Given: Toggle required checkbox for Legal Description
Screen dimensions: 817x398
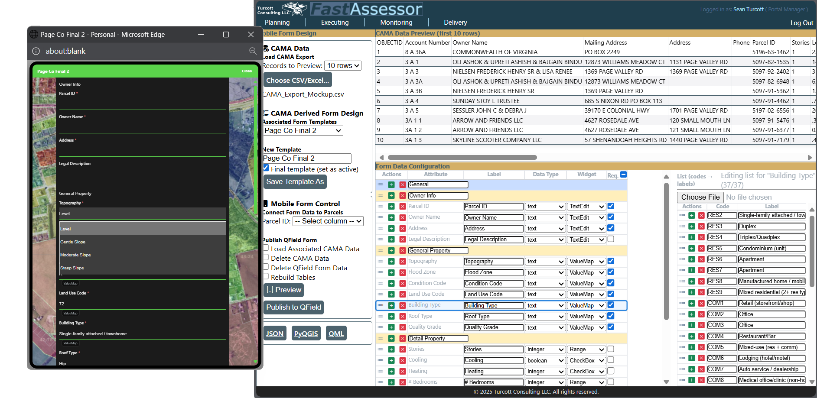Looking at the screenshot, I should (x=611, y=239).
